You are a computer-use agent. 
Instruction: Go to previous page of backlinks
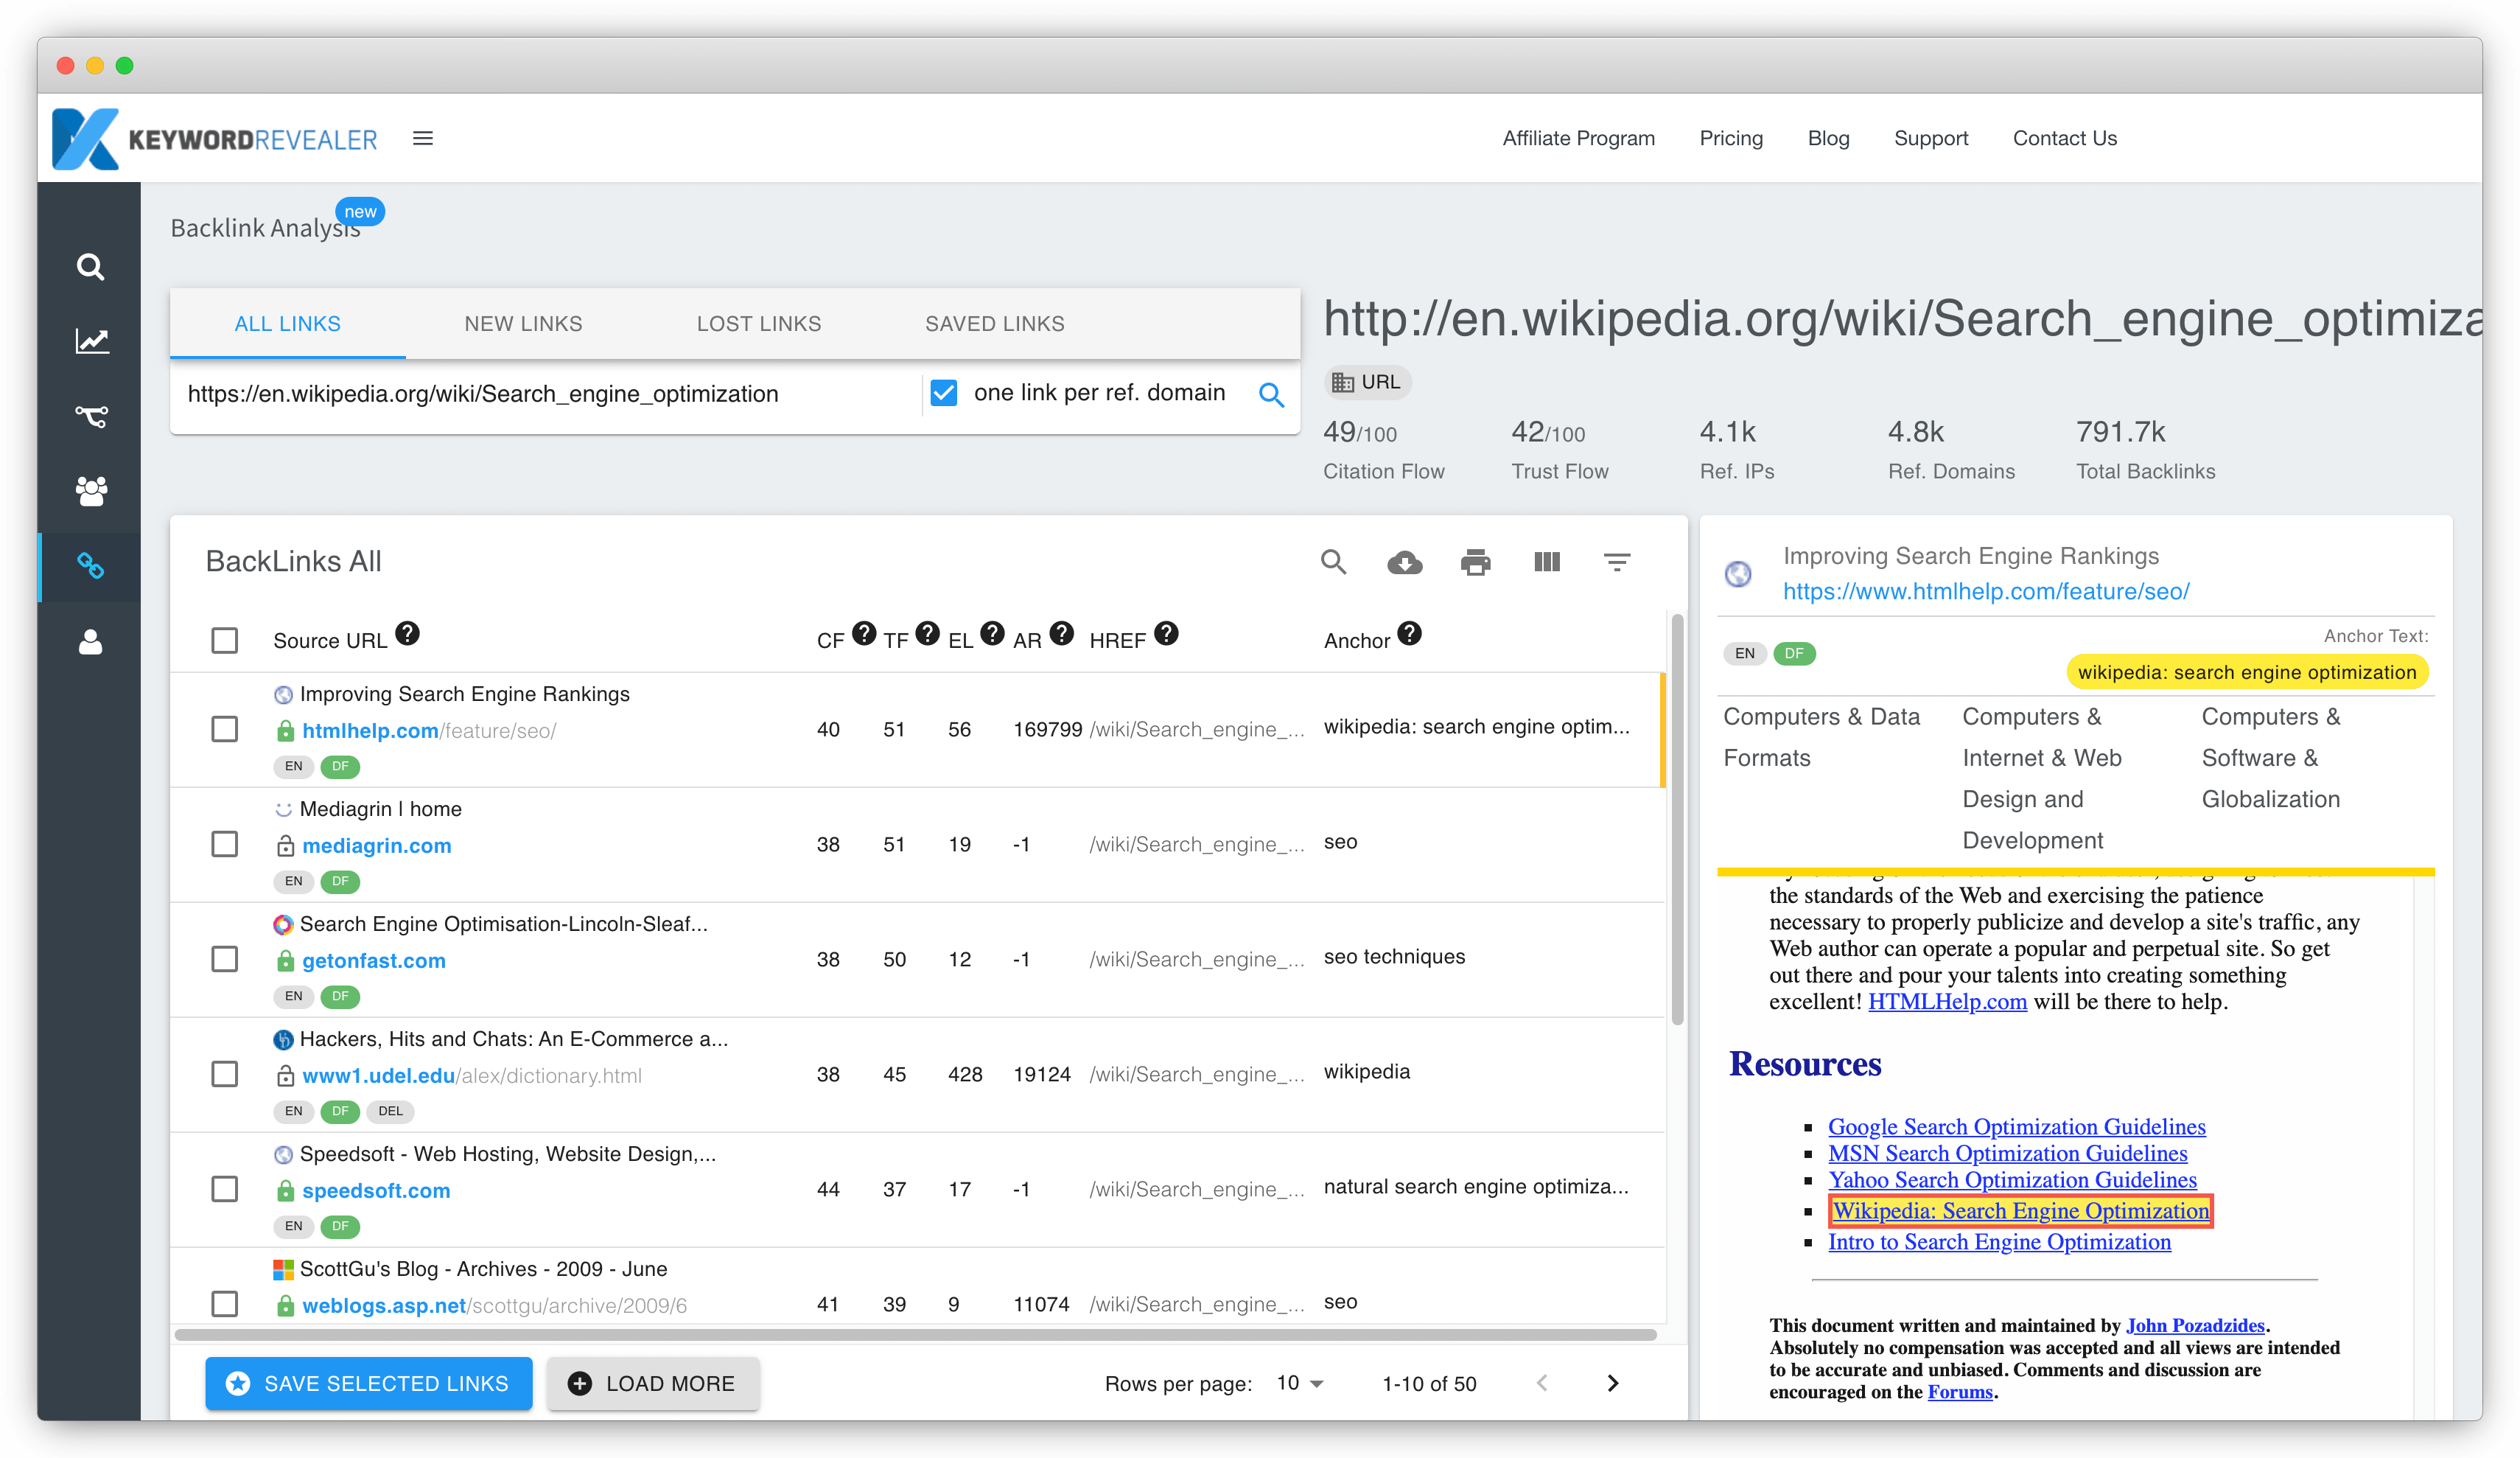pos(1542,1383)
